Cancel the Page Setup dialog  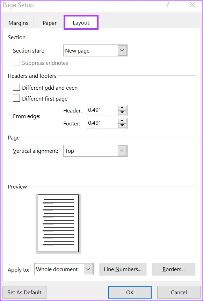point(179,292)
